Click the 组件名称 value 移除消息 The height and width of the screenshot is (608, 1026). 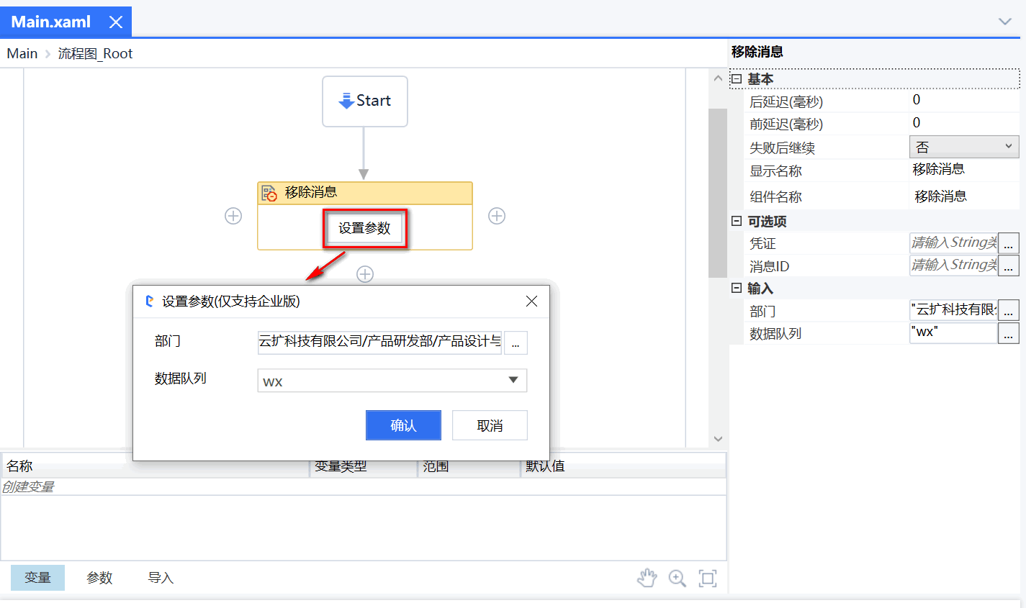[940, 196]
